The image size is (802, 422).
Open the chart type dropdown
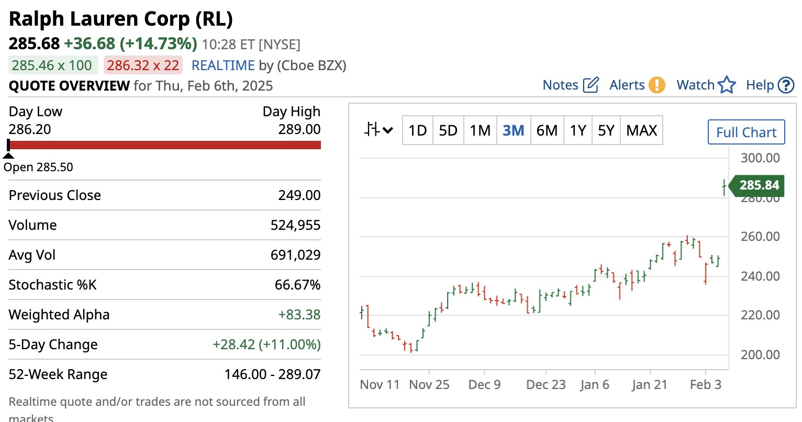click(378, 130)
